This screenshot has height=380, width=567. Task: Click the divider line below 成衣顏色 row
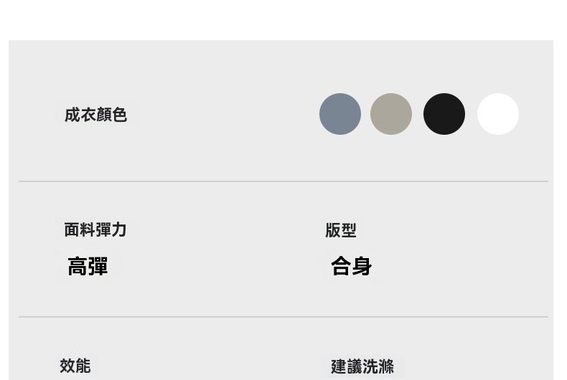point(283,181)
